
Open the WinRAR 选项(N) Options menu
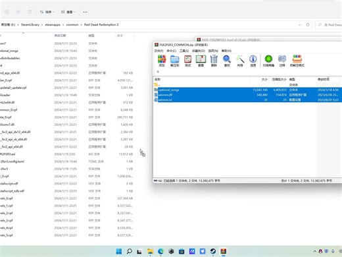coord(213,51)
